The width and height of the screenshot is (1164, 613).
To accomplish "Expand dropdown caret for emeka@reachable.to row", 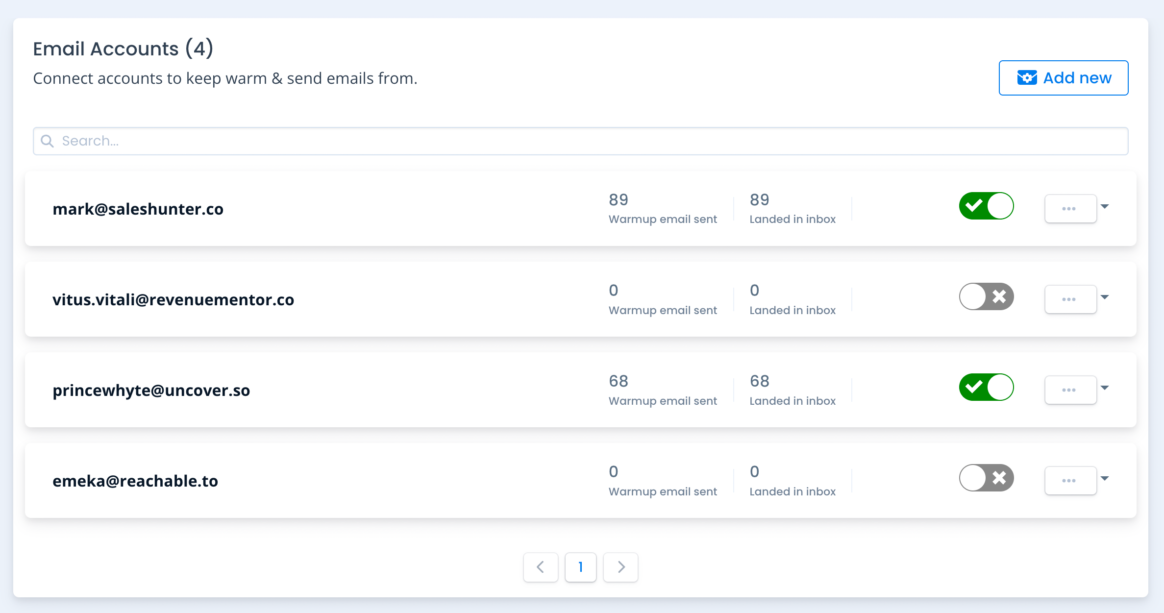I will pos(1105,478).
